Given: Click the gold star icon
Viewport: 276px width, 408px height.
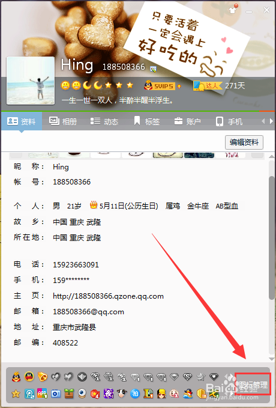Looking at the screenshot, I should [x=16, y=394].
